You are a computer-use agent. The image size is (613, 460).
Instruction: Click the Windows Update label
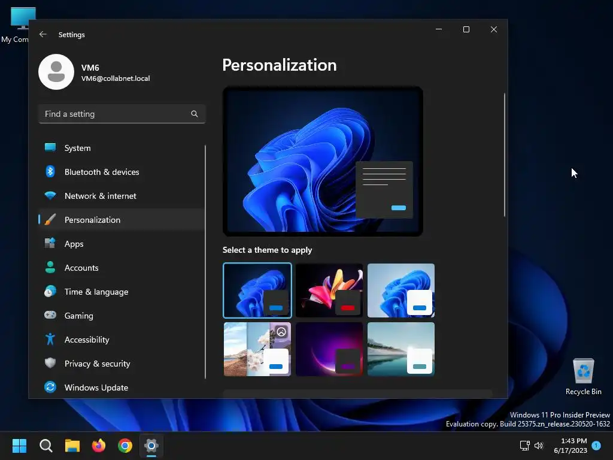96,388
